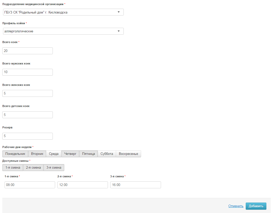Toggle '3-я смена' in available shifts
Image resolution: width=272 pixels, height=213 pixels.
(54, 168)
